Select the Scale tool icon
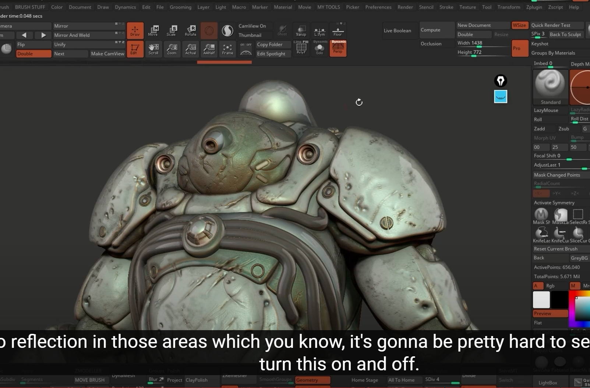 click(x=172, y=30)
